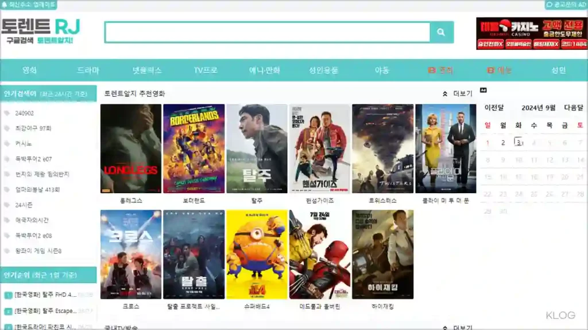Search popular keyword 240902
The width and height of the screenshot is (588, 330).
pos(24,113)
